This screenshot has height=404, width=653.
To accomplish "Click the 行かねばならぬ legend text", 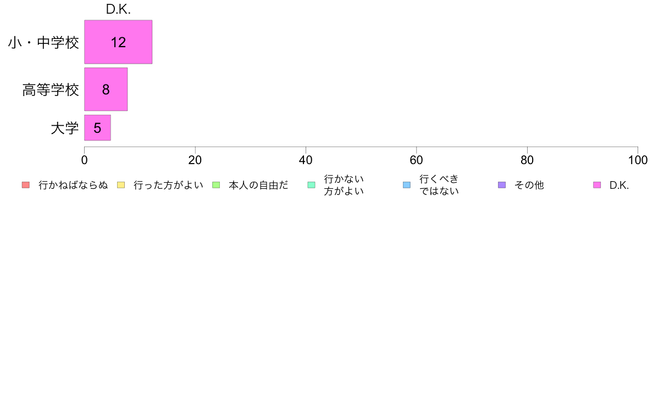I will pyautogui.click(x=73, y=185).
